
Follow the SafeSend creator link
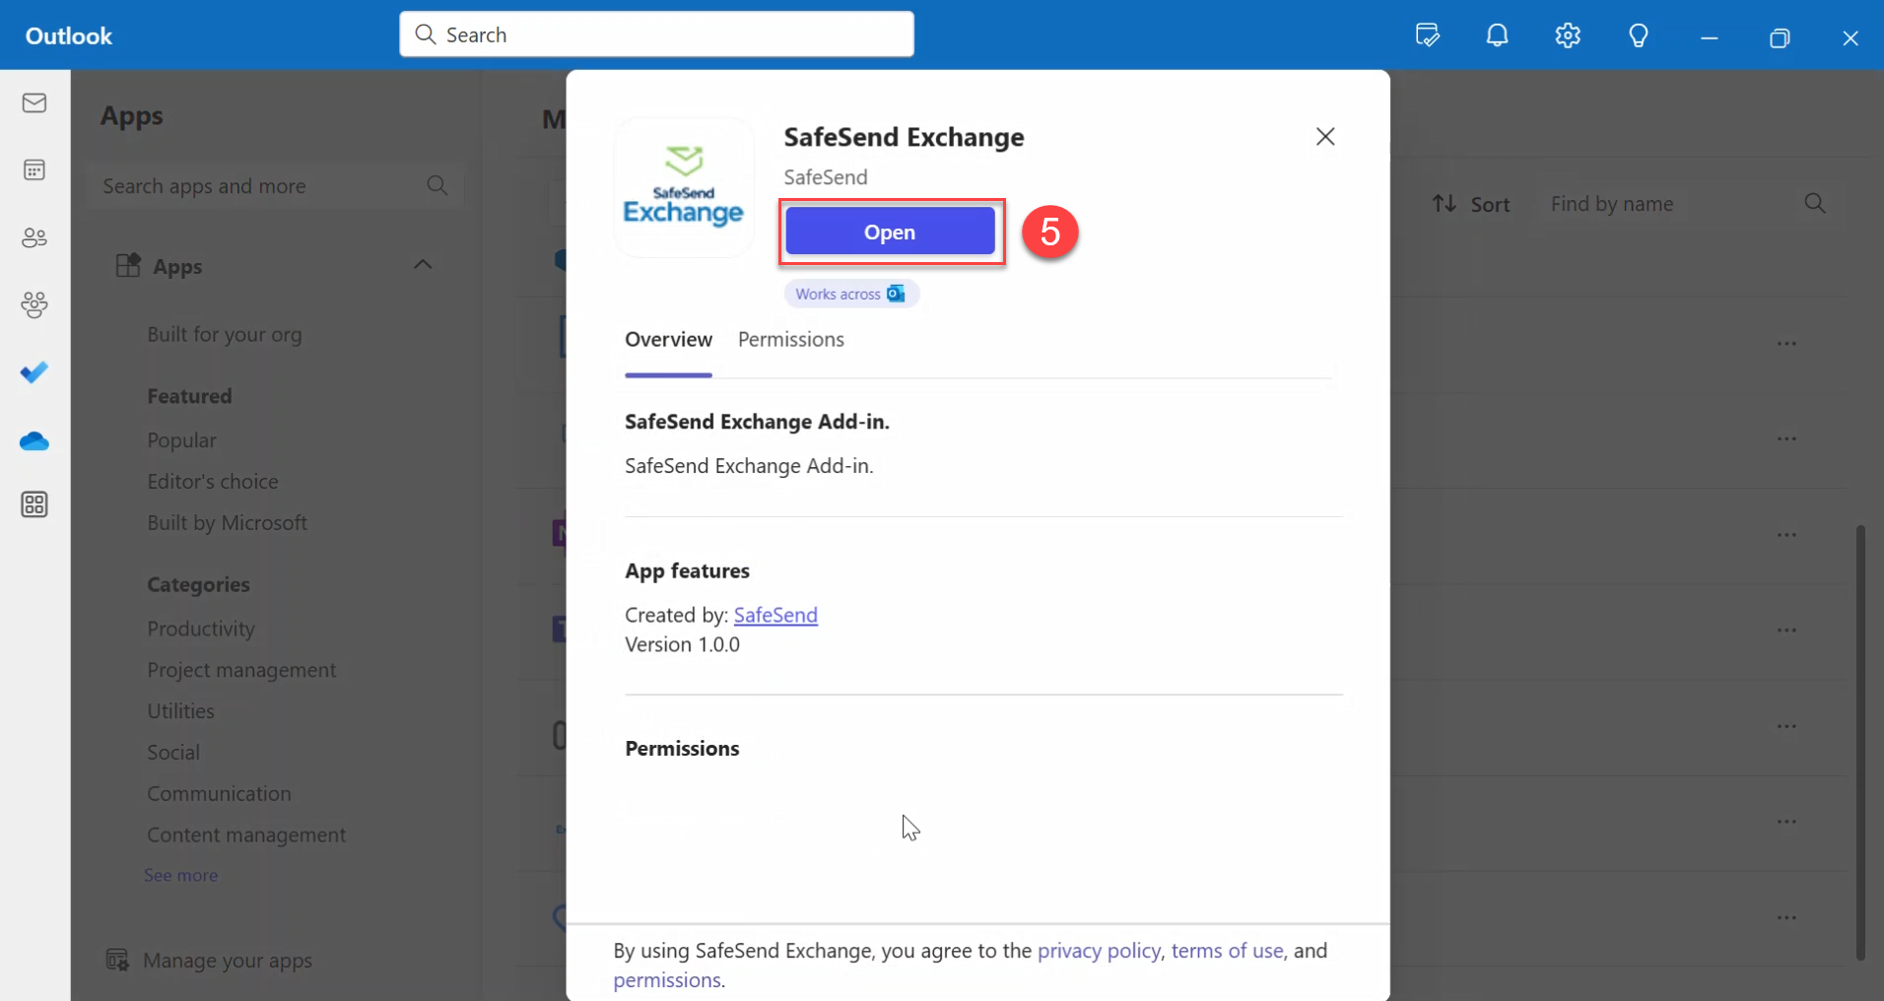click(775, 615)
